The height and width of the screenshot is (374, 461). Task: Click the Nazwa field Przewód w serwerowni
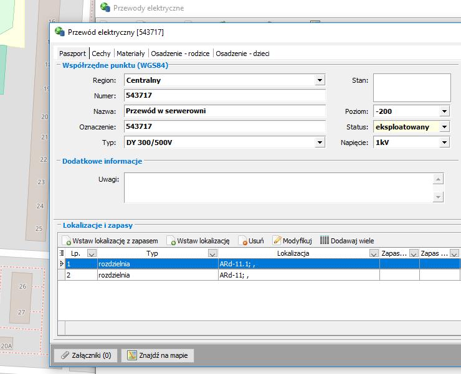click(225, 111)
